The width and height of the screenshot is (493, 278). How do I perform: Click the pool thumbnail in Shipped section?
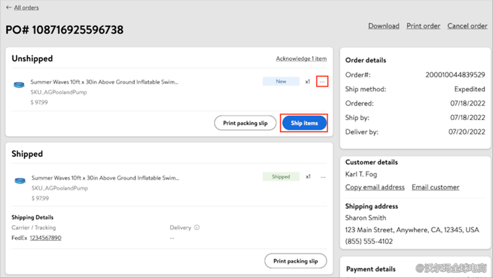20,181
